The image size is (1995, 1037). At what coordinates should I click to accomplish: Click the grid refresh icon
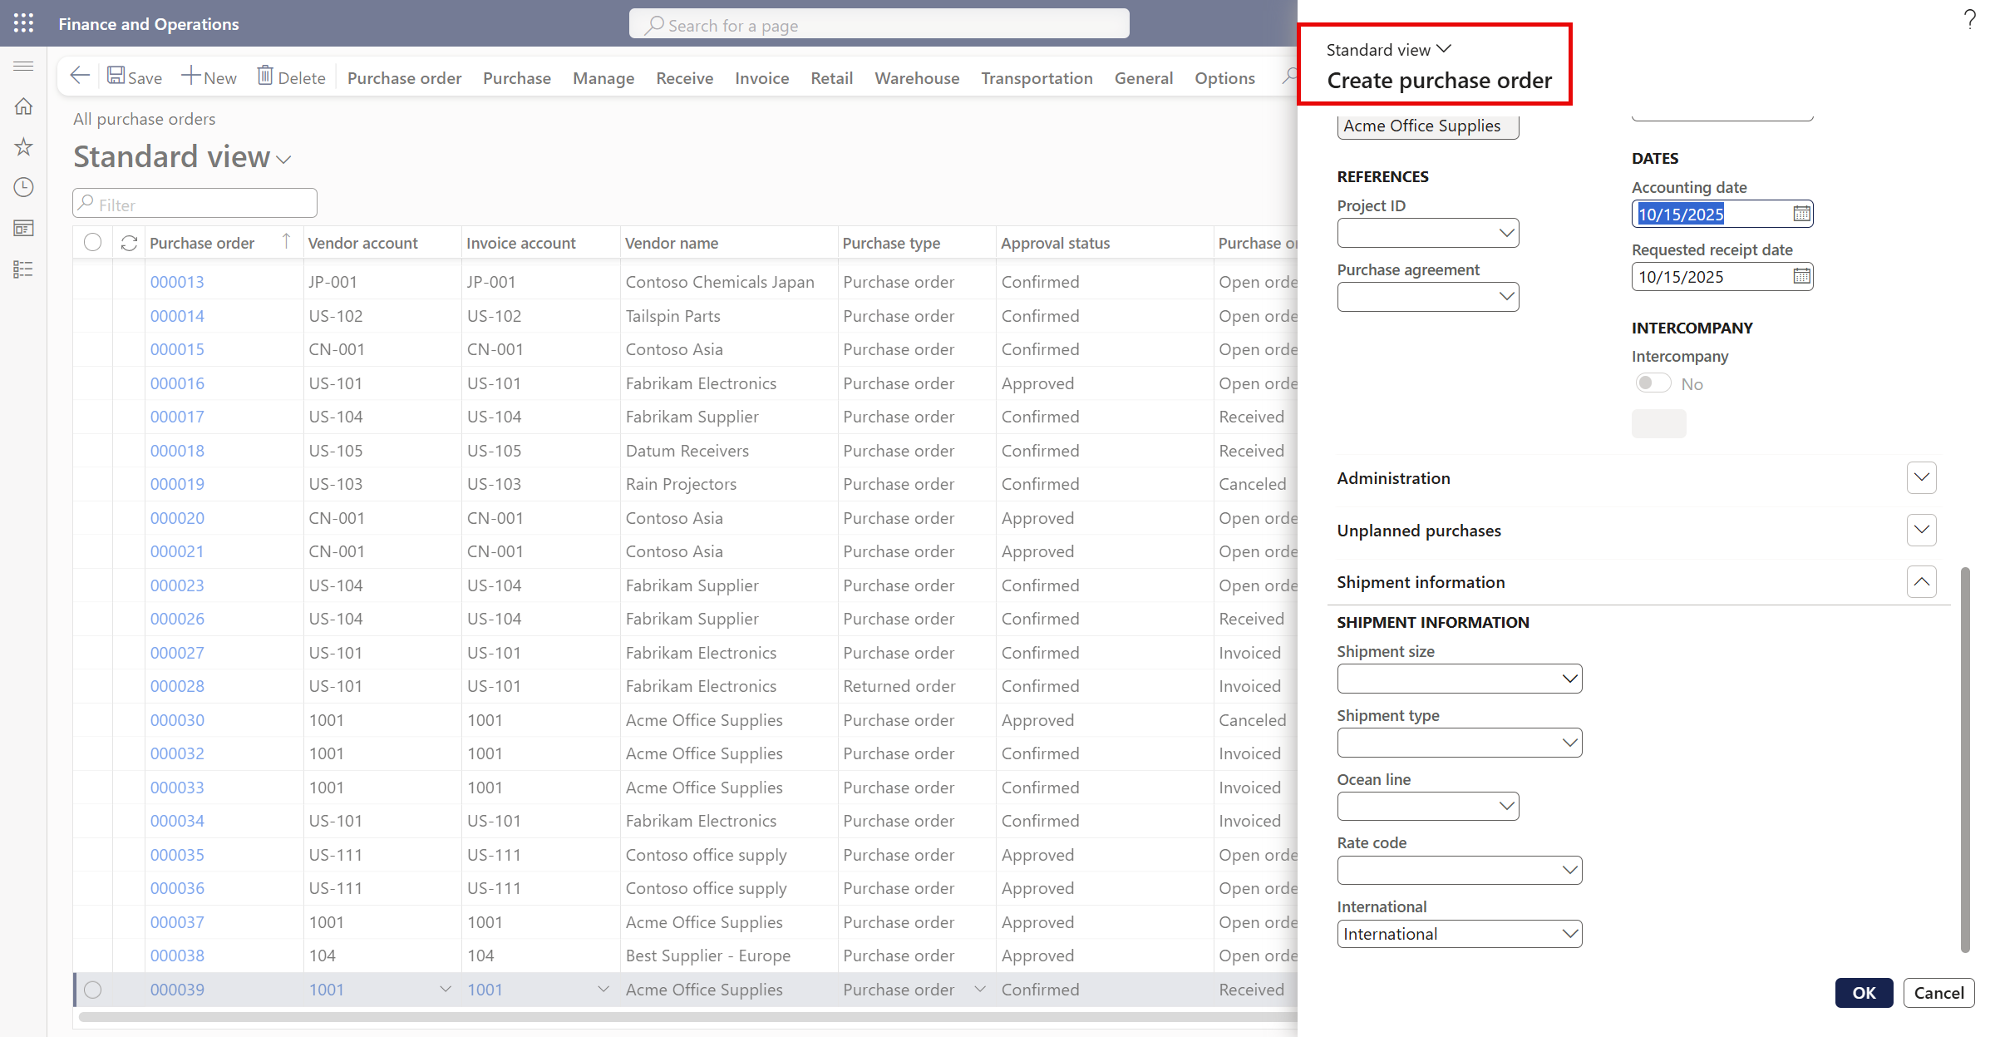click(129, 243)
